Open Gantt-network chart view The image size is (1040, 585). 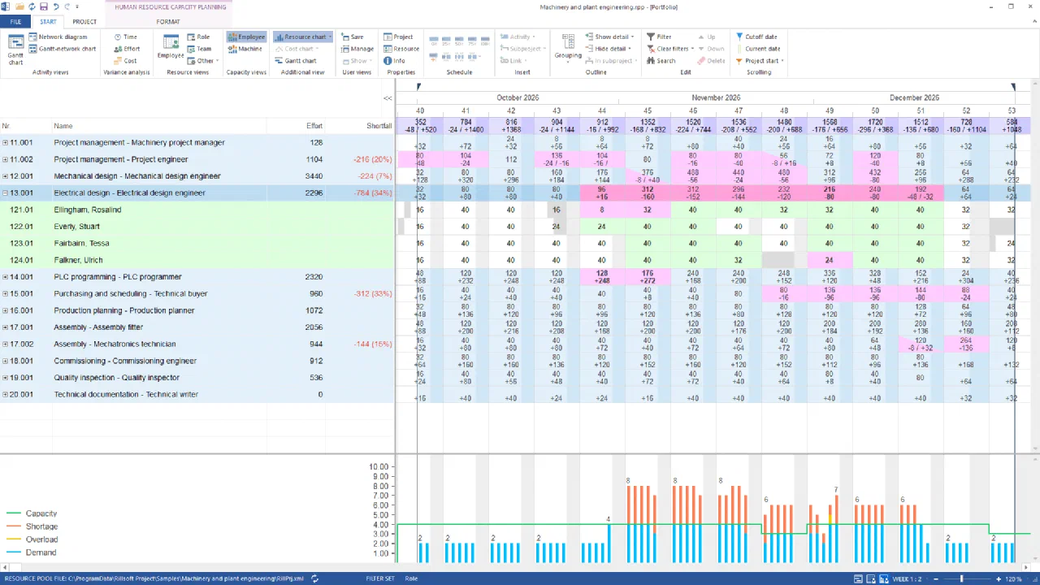62,49
